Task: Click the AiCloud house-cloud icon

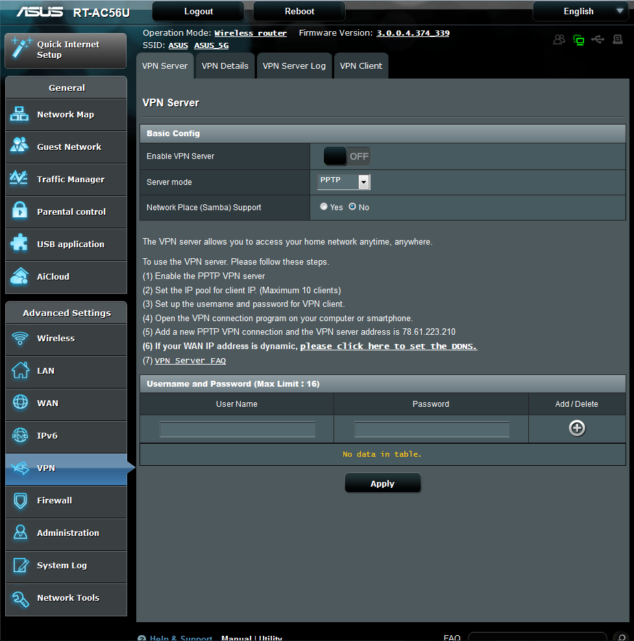Action: pos(19,276)
